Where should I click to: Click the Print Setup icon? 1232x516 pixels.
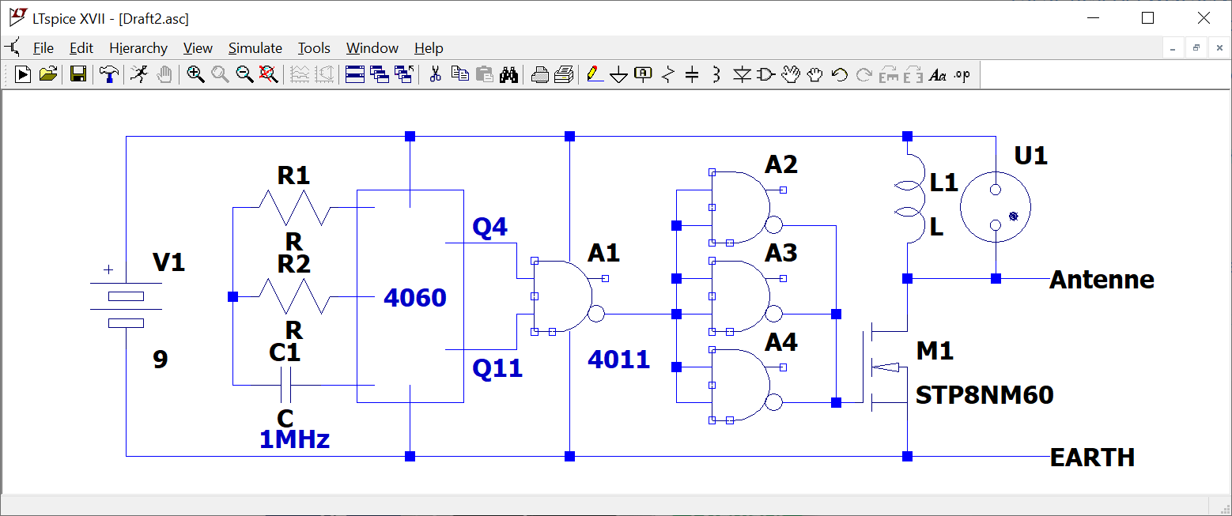tap(540, 74)
